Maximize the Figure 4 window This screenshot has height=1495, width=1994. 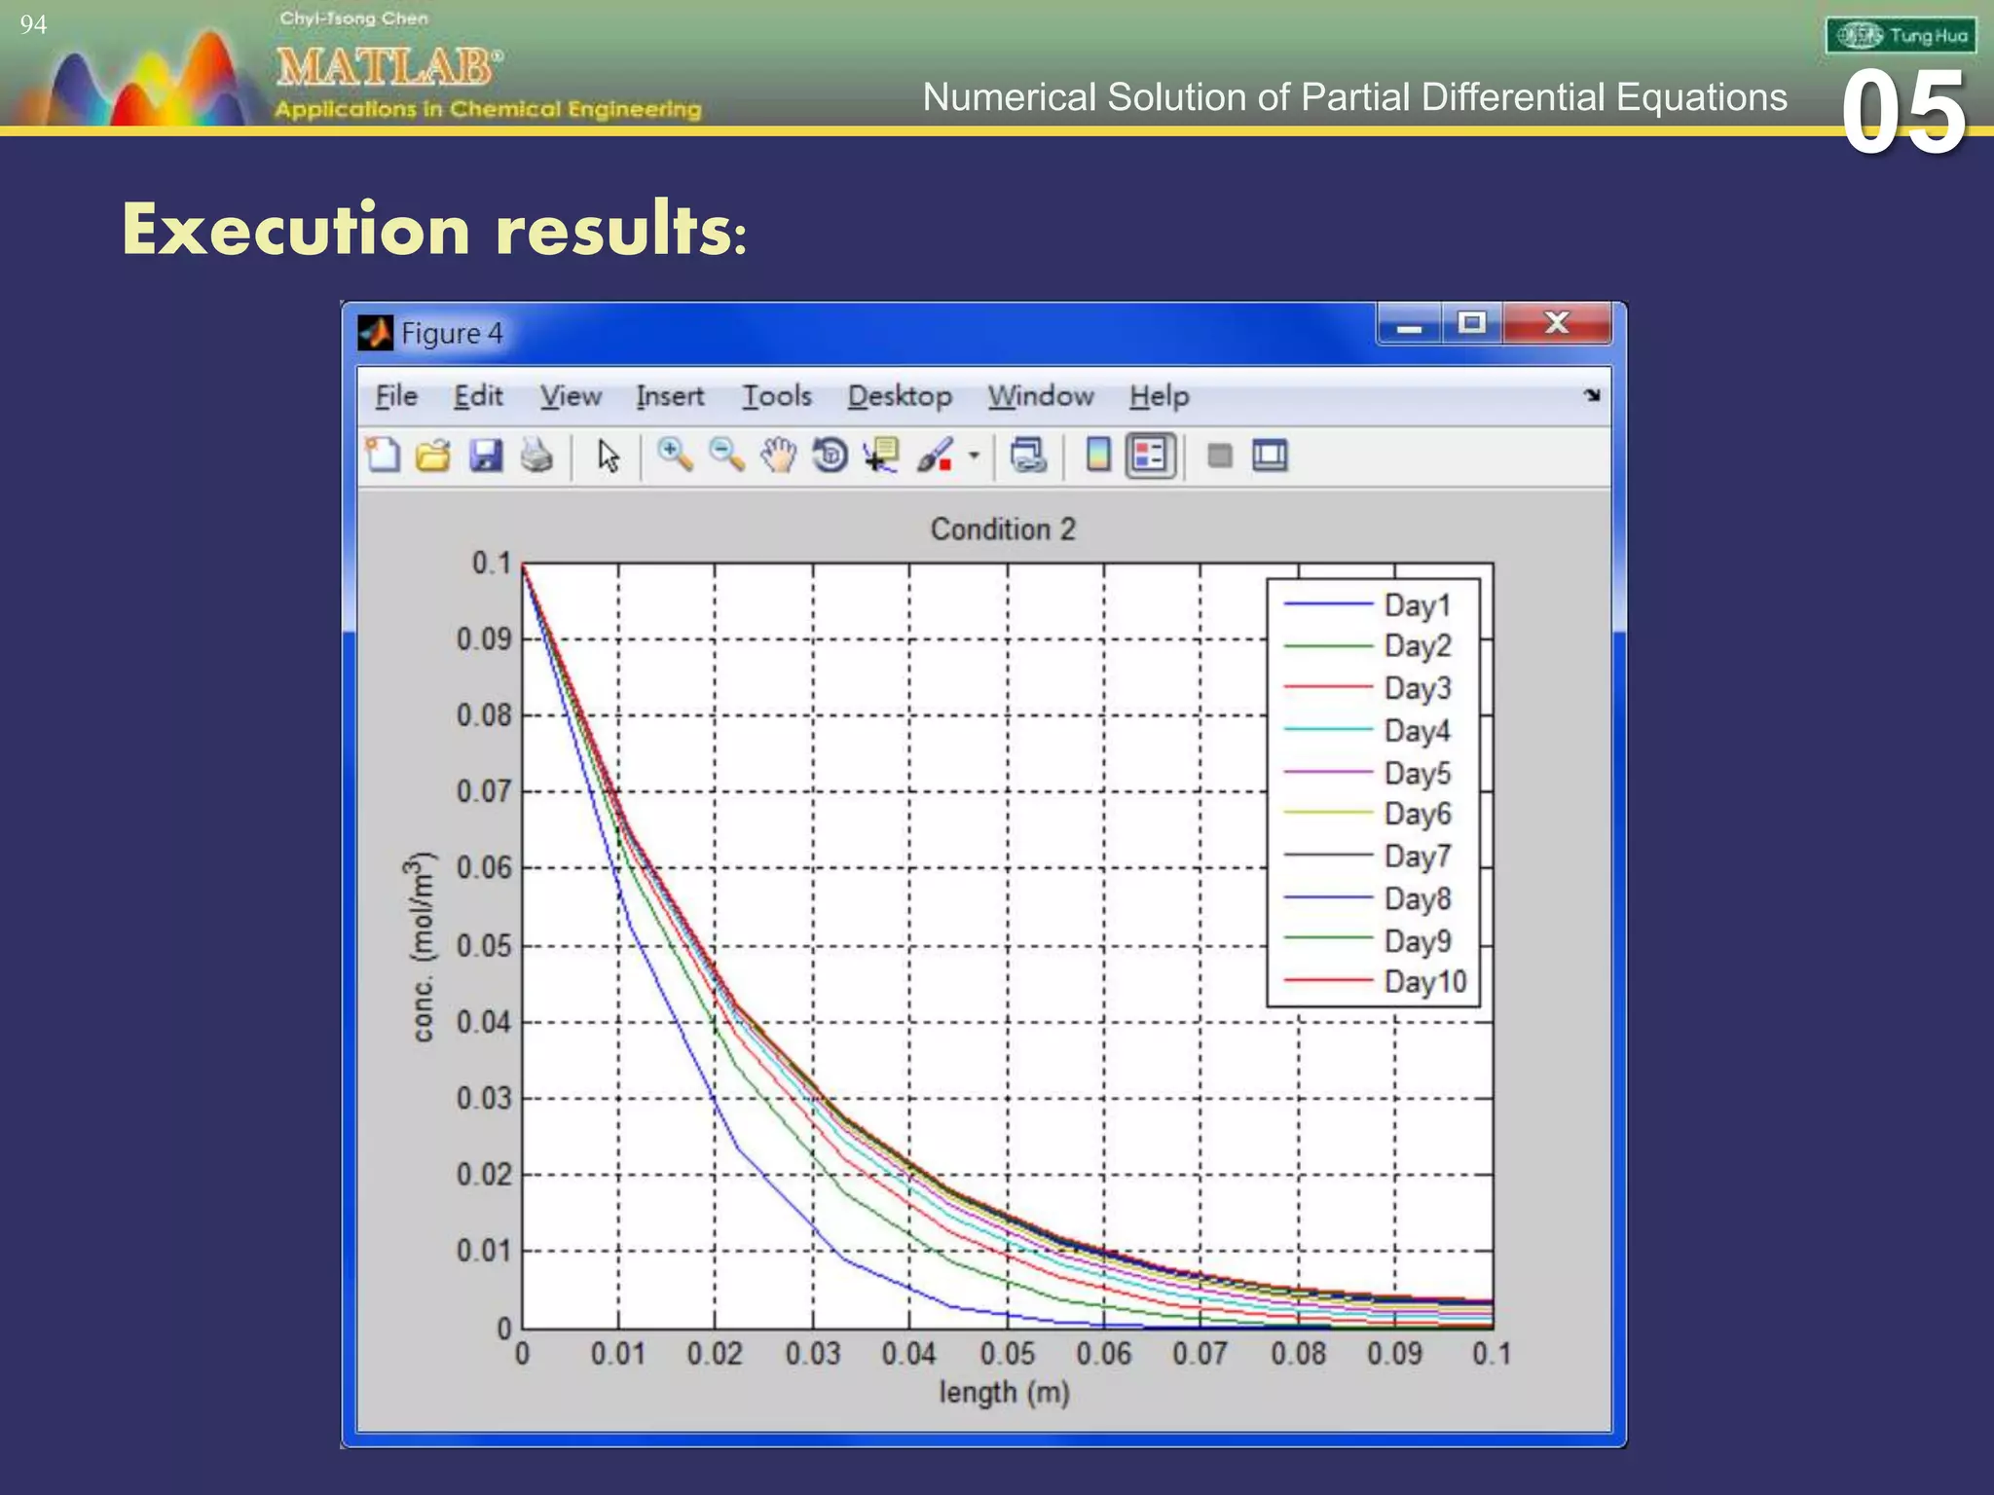pyautogui.click(x=1472, y=322)
